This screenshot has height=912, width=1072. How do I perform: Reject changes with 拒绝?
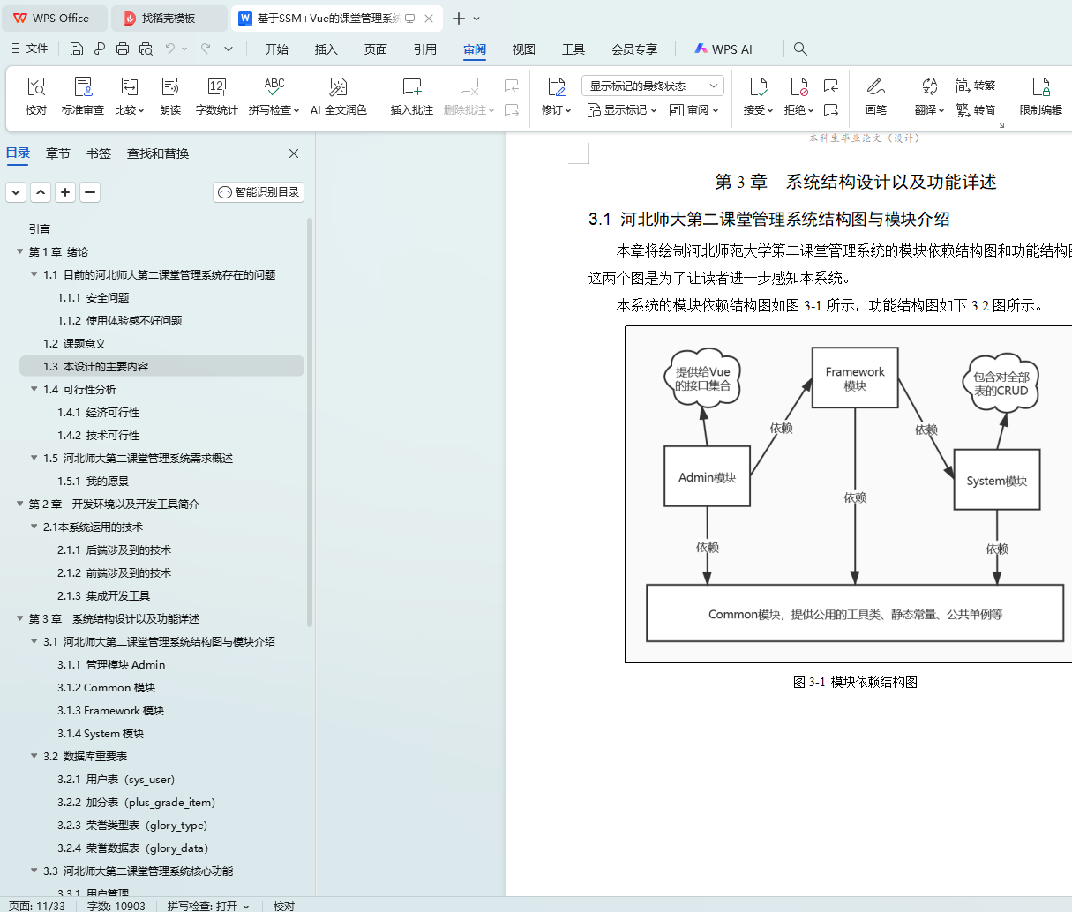[798, 96]
